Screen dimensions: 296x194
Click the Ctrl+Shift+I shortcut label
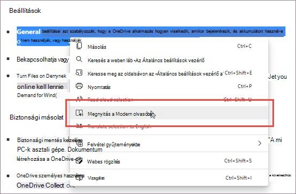click(239, 178)
